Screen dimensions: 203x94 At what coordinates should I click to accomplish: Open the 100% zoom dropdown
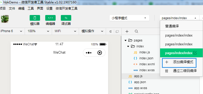pos(38,31)
